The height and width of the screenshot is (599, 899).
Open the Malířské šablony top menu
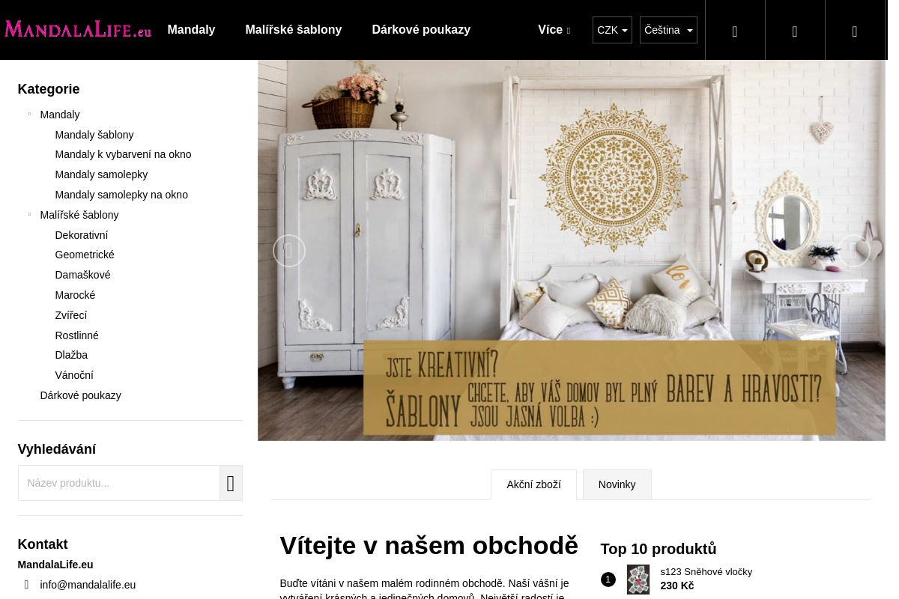point(294,30)
